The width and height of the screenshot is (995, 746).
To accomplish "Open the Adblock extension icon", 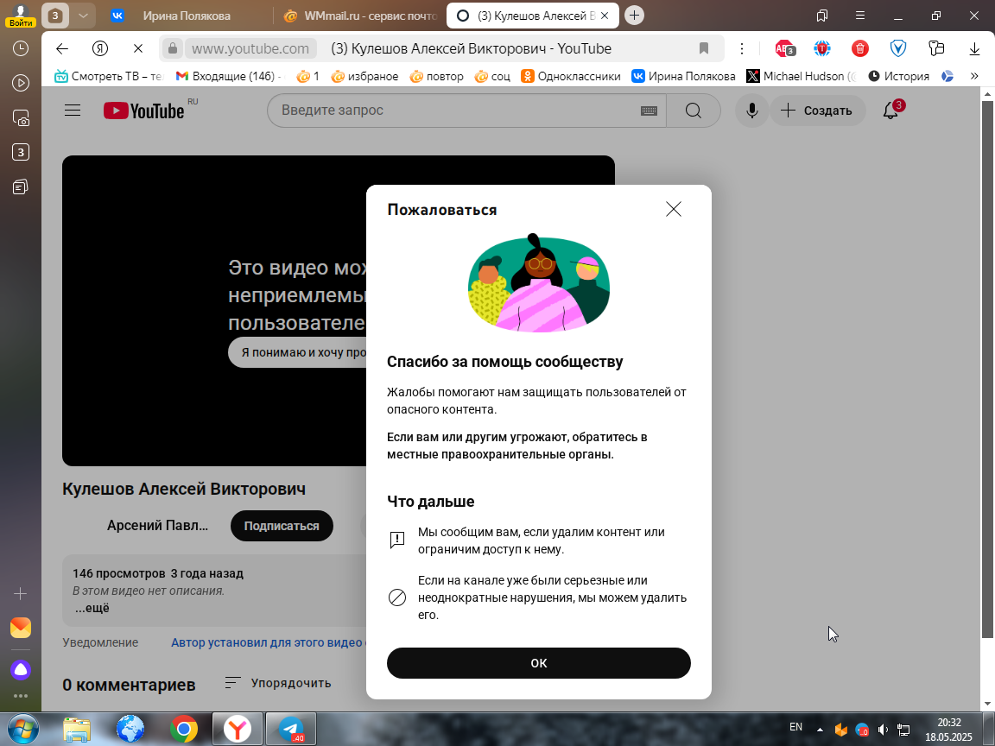I will tap(785, 48).
